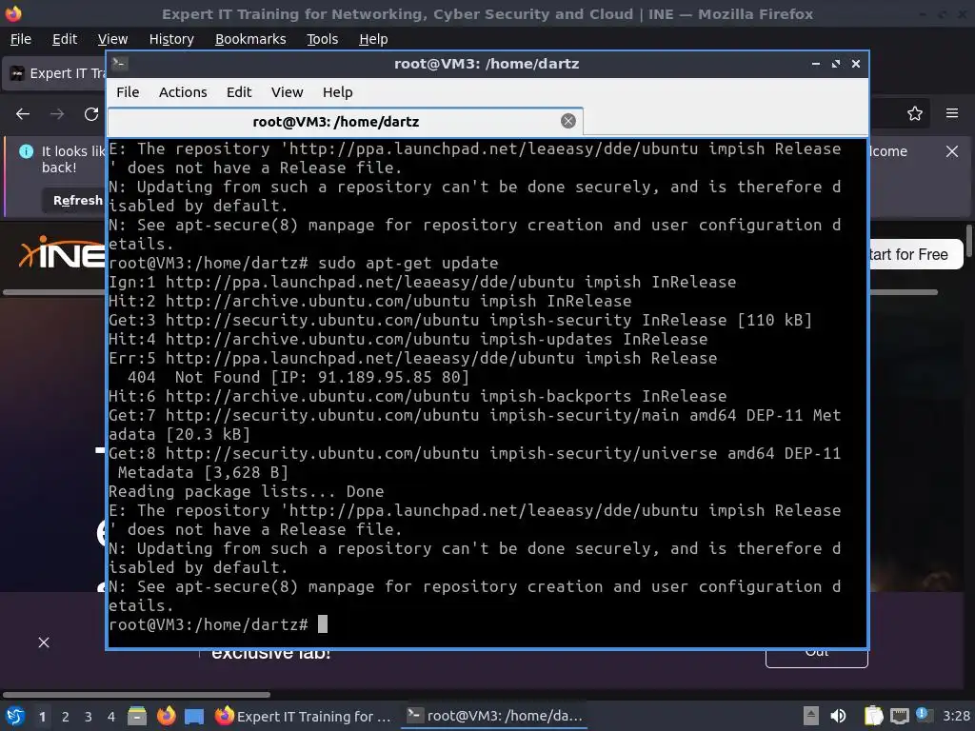
Task: Select the Expert IT Training Firefox tab
Action: 54,73
